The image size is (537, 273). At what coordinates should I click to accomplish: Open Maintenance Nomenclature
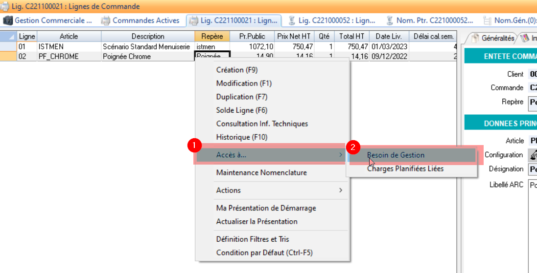pos(261,172)
